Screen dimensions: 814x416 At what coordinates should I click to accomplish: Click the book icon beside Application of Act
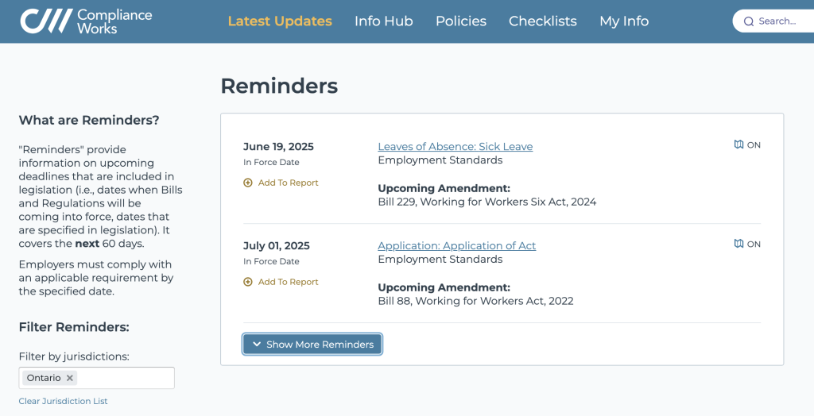738,244
